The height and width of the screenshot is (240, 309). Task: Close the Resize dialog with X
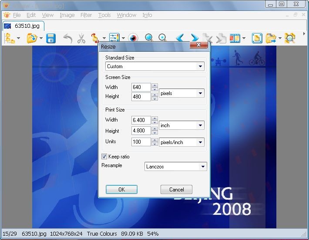(198, 45)
